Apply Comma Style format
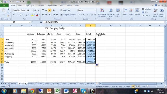 point(87,15)
